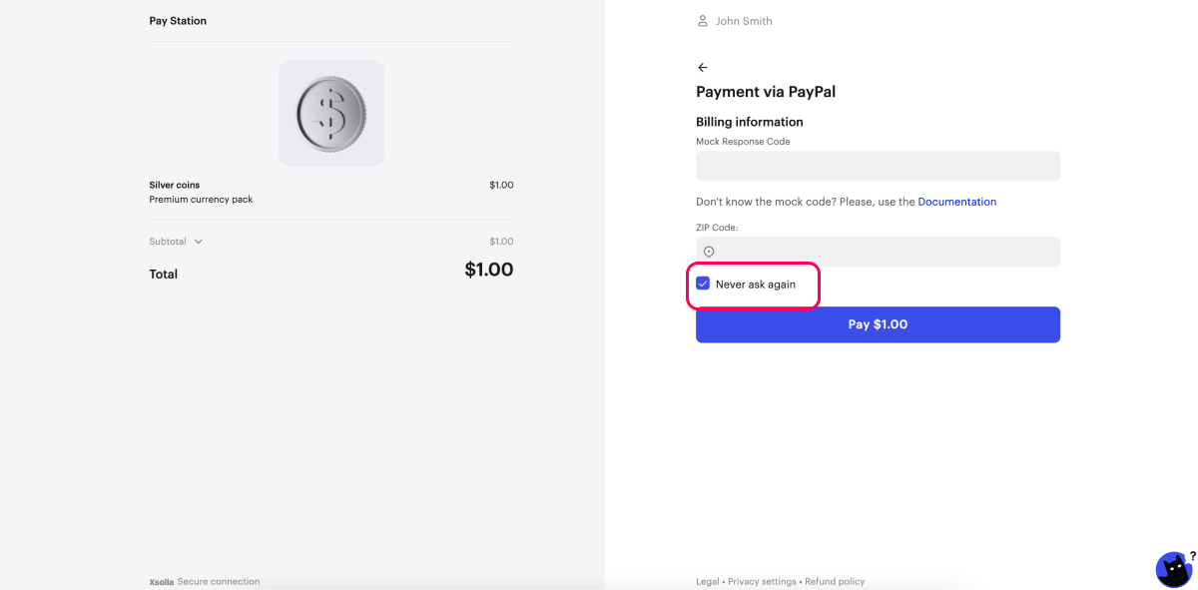View the Refund policy link
The width and height of the screenshot is (1198, 590).
click(835, 582)
